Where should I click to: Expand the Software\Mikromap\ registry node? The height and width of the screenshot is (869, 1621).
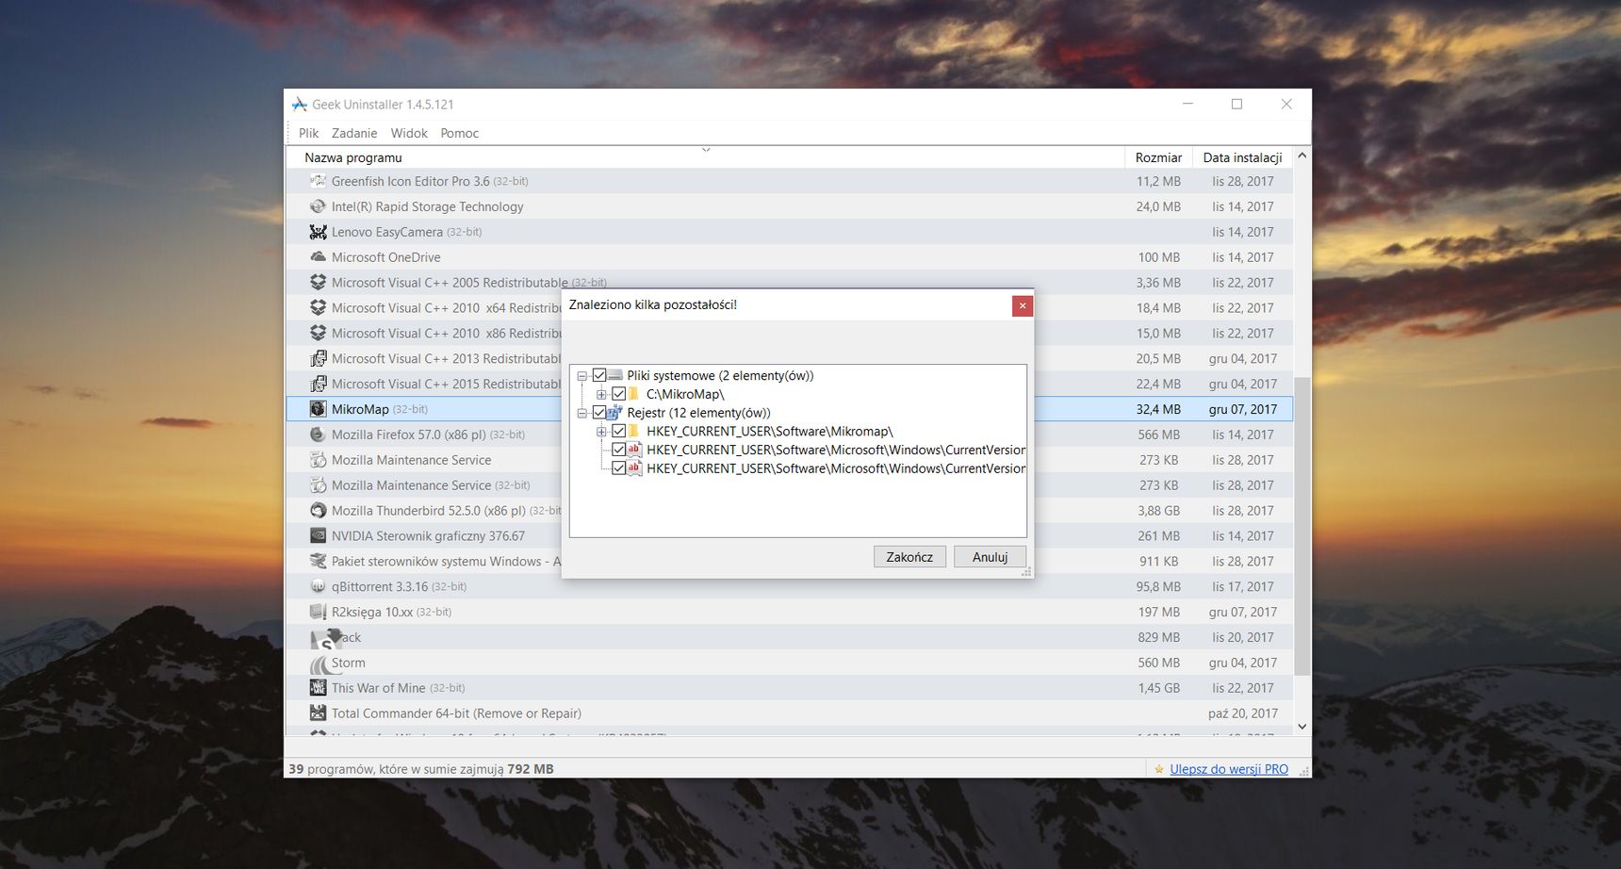pos(601,432)
